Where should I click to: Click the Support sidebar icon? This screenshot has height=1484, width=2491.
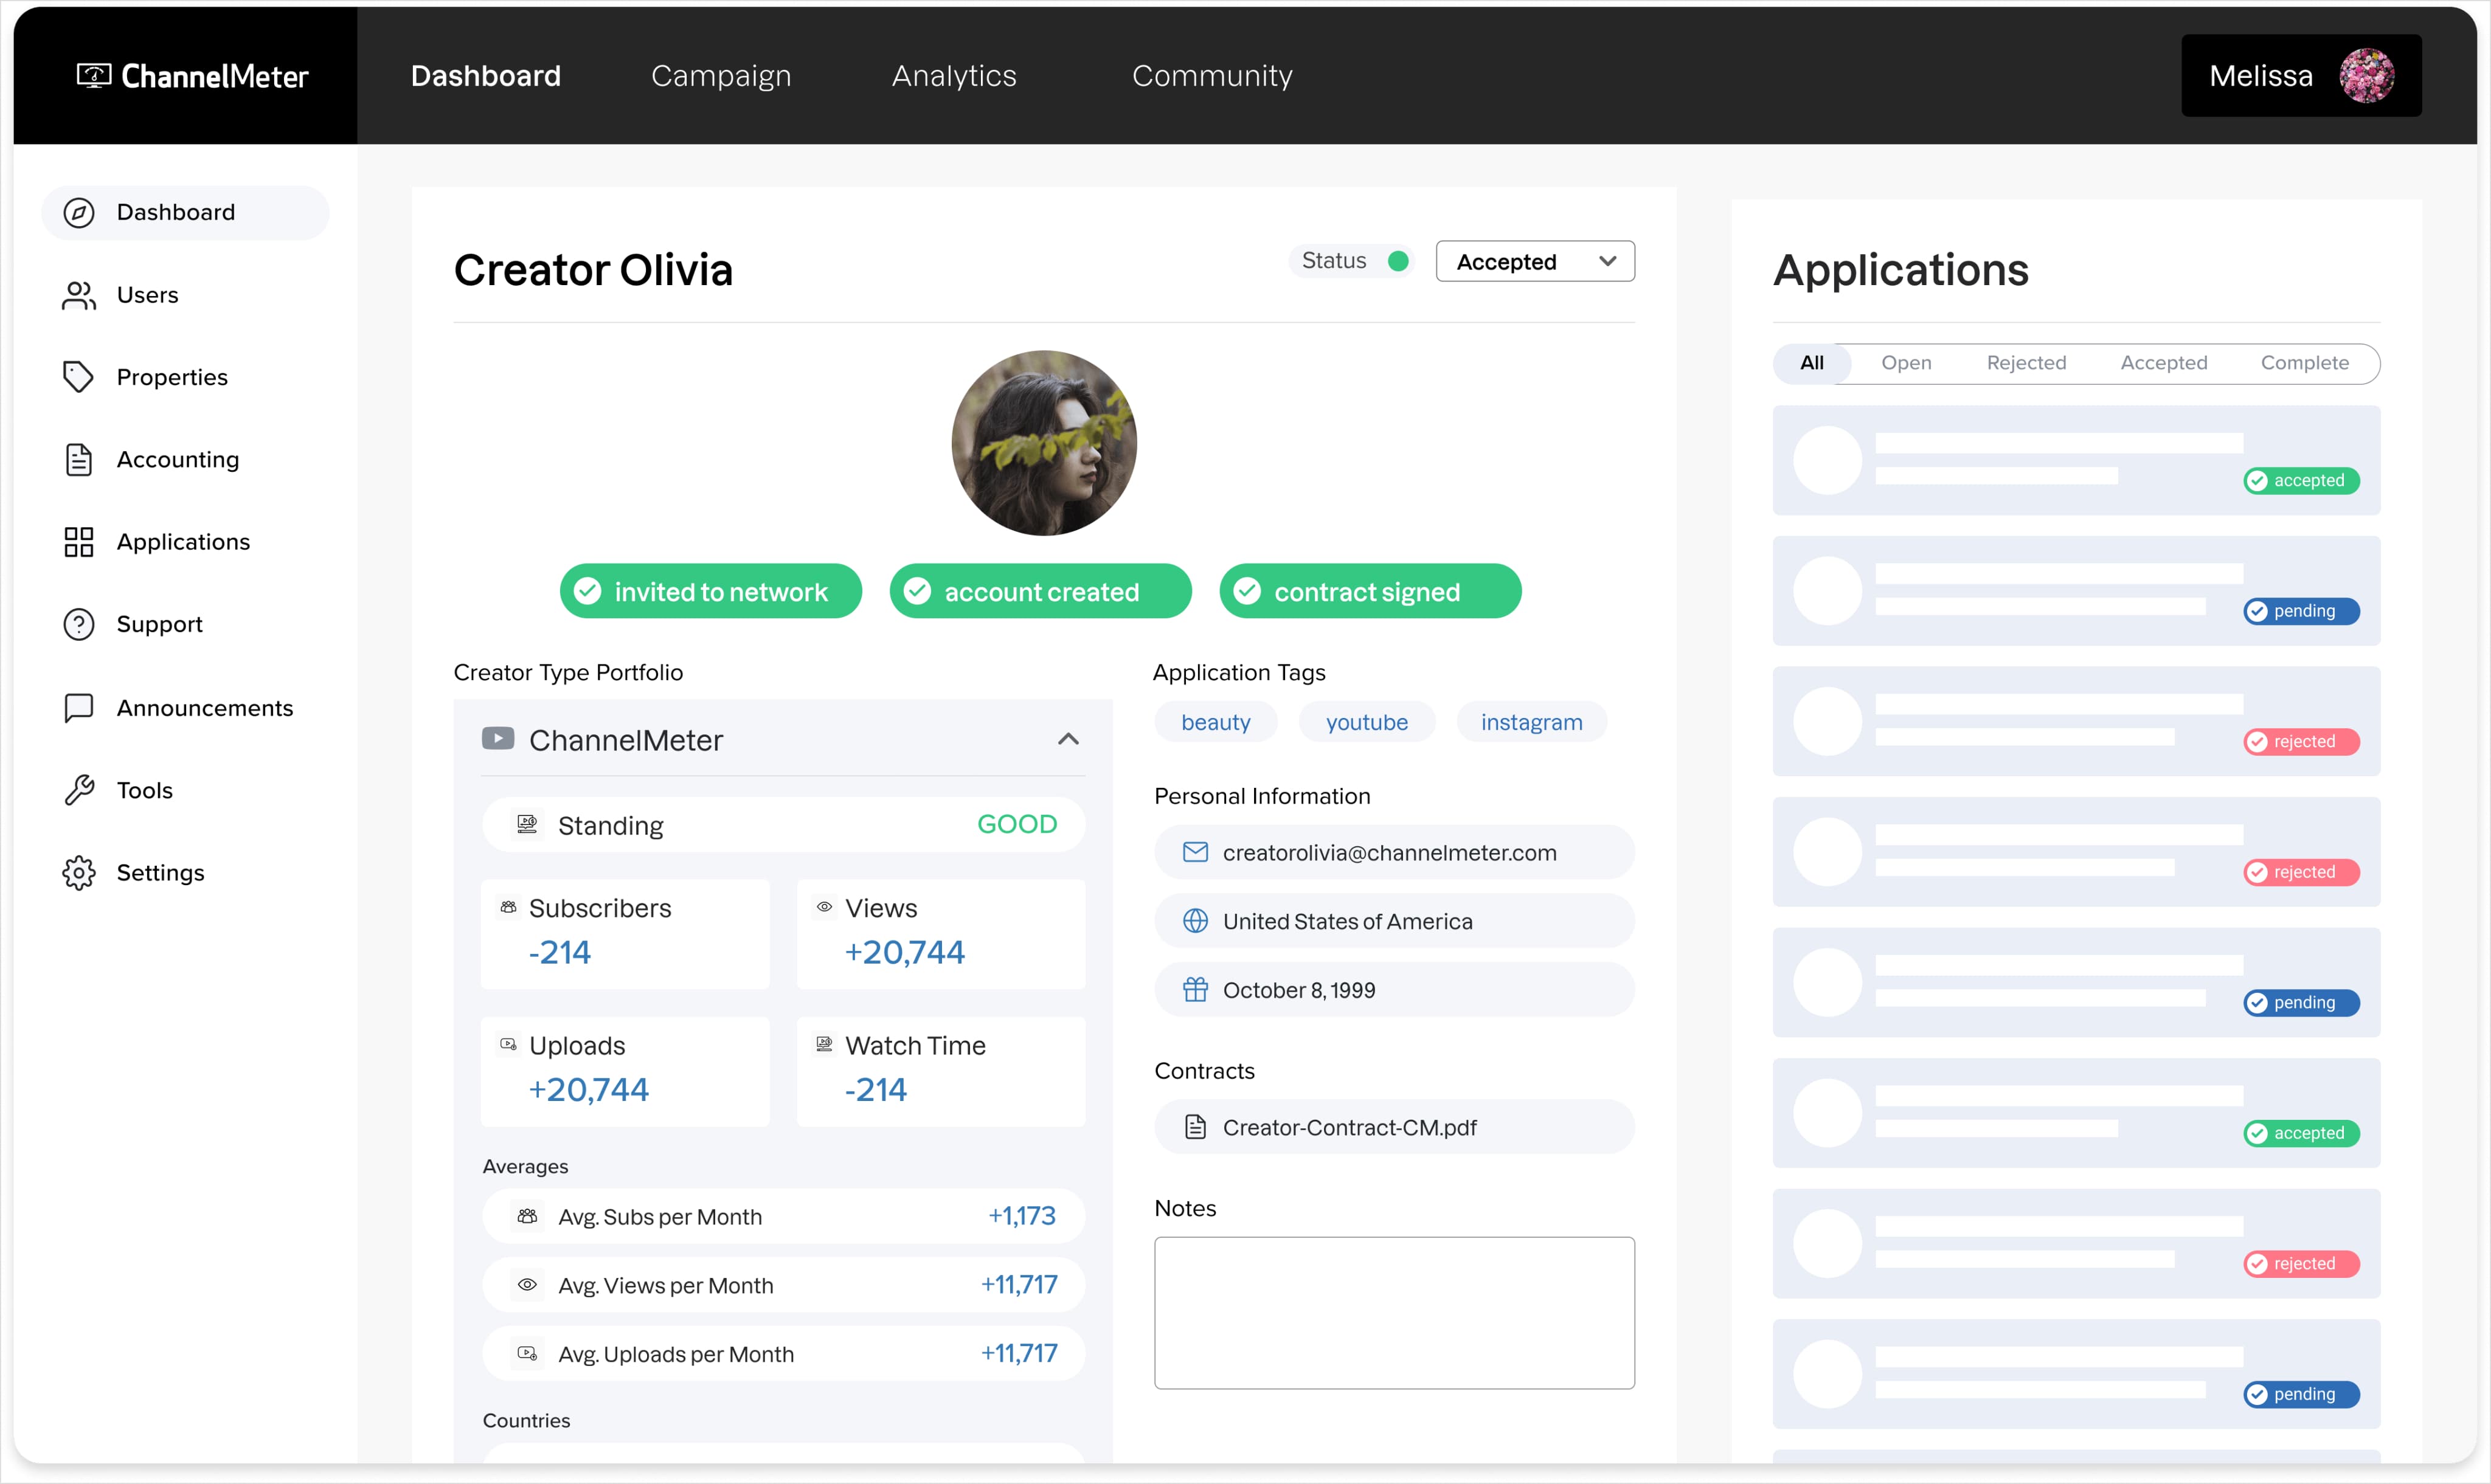click(x=78, y=624)
